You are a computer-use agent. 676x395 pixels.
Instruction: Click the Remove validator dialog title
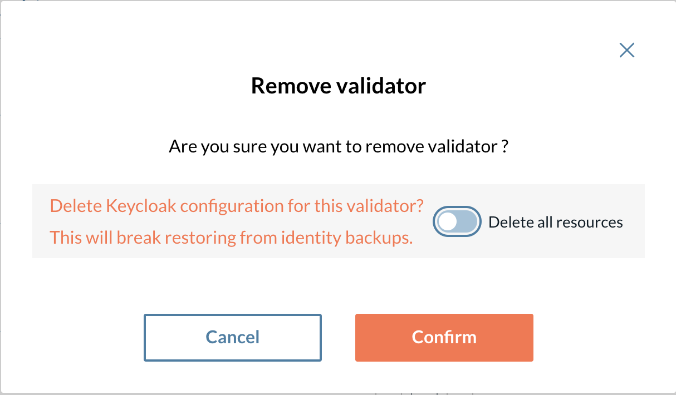click(x=338, y=86)
